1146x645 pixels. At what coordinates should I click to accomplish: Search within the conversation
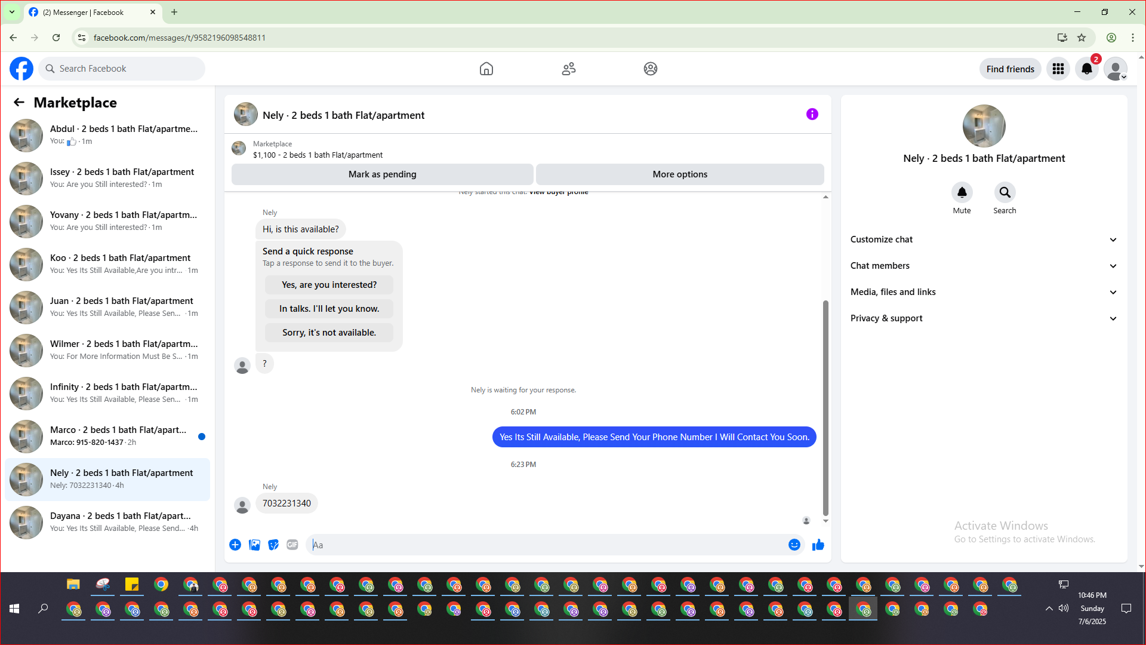pos(1005,192)
